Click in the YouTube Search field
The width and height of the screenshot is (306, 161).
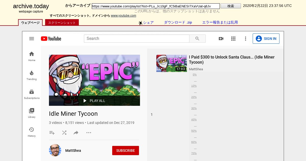click(137, 39)
